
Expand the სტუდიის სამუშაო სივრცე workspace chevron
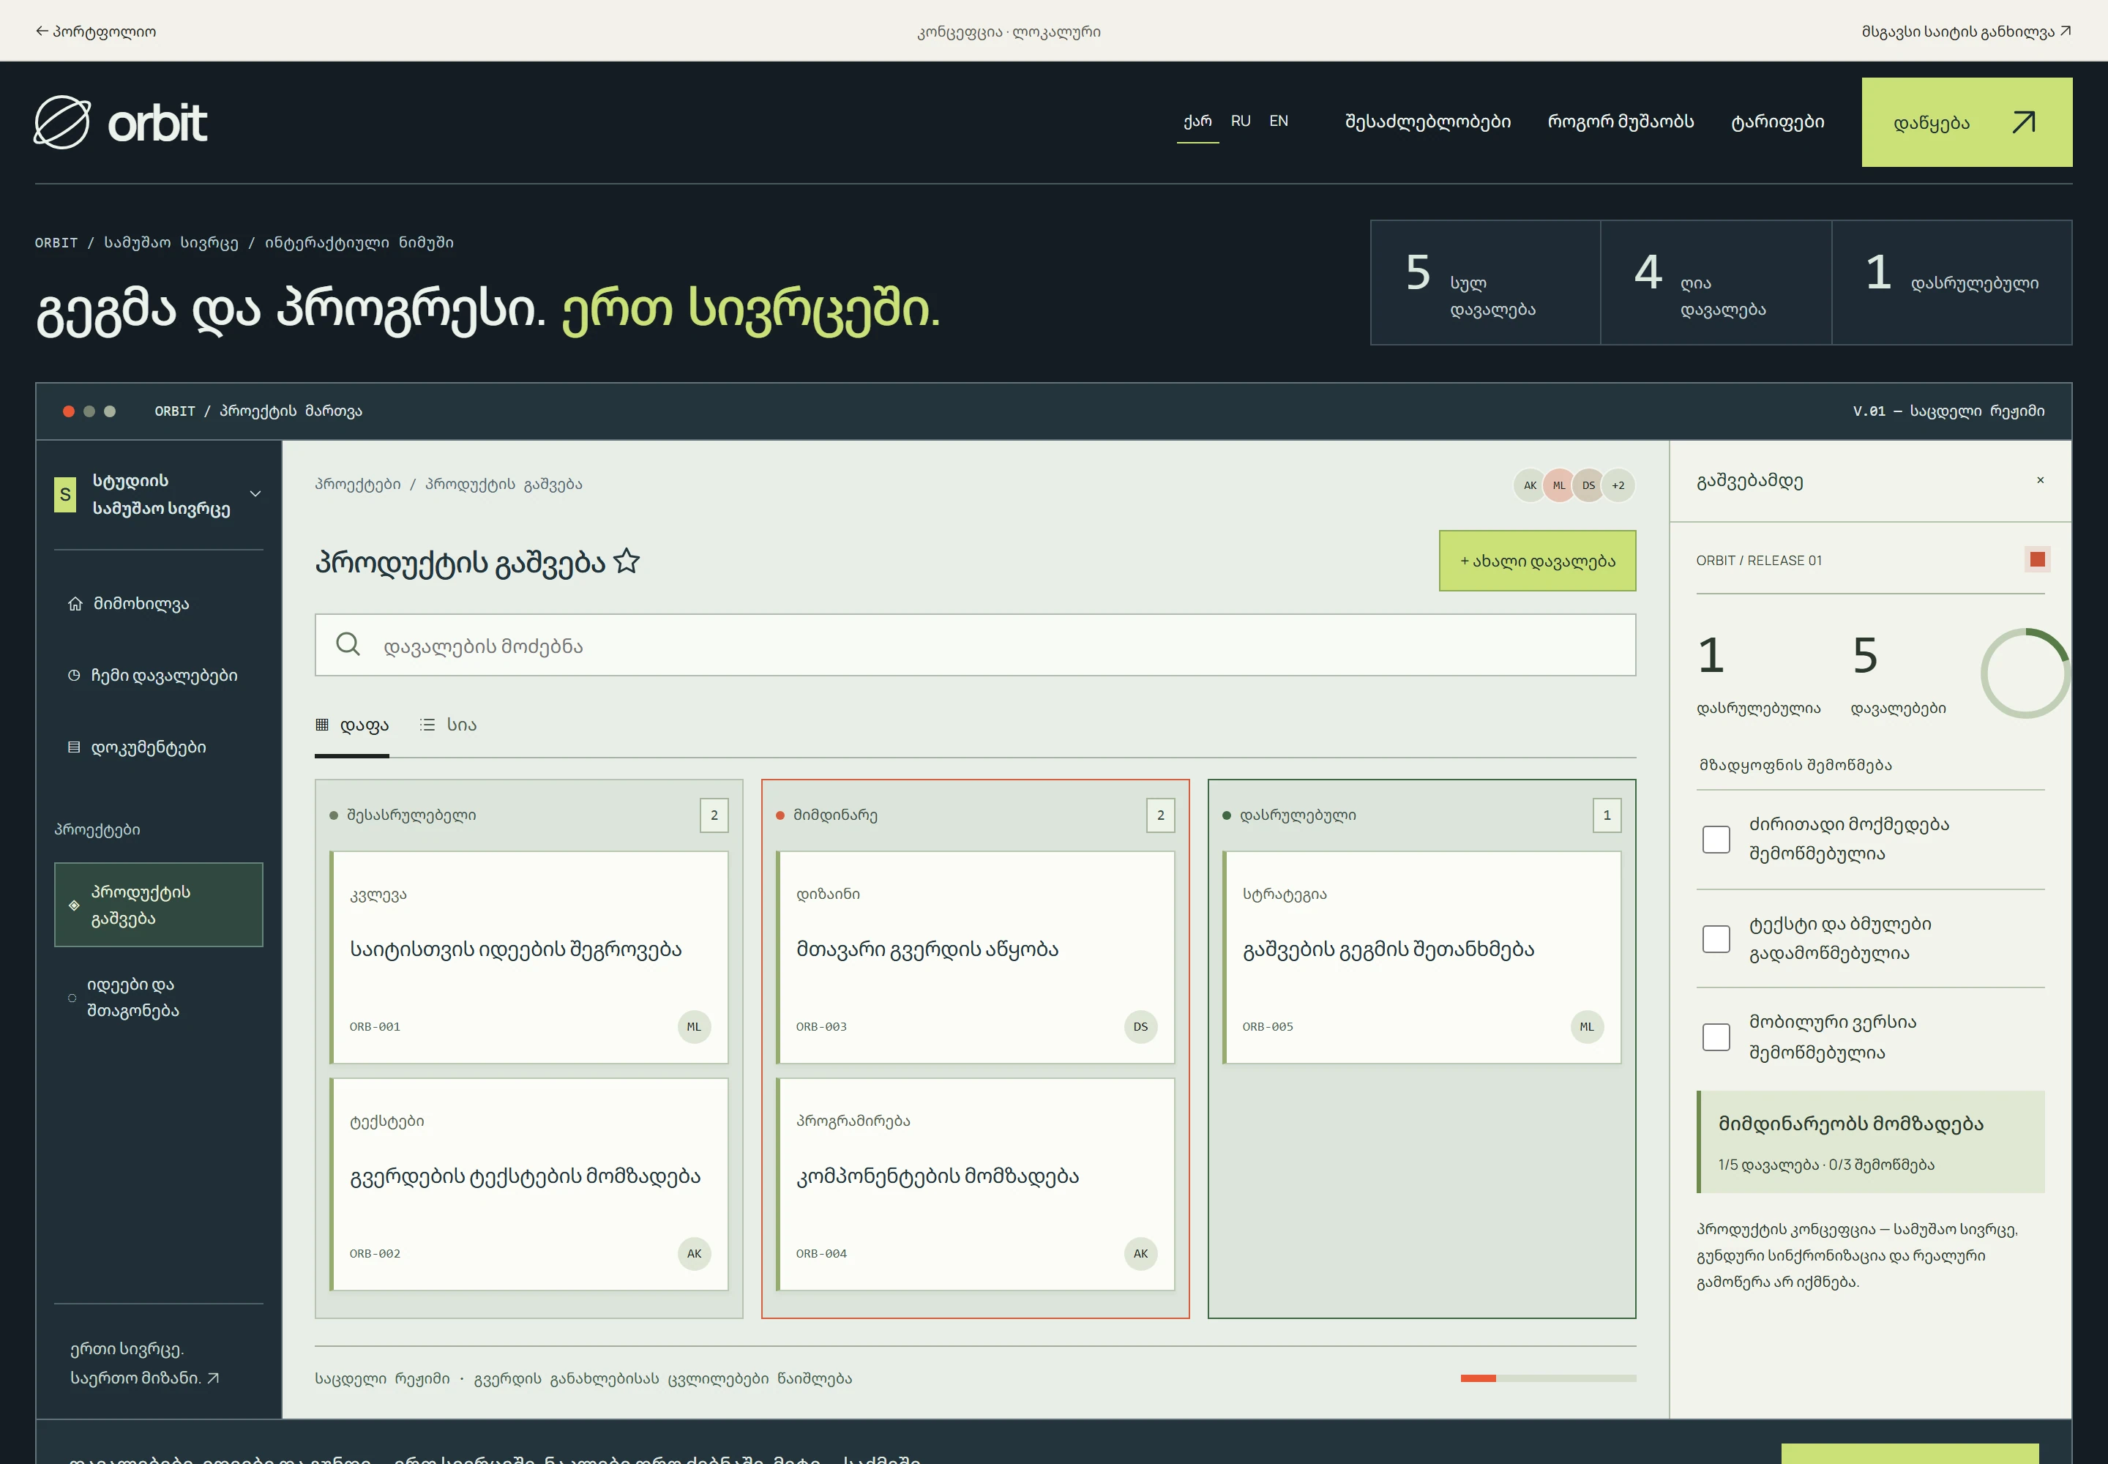(255, 493)
